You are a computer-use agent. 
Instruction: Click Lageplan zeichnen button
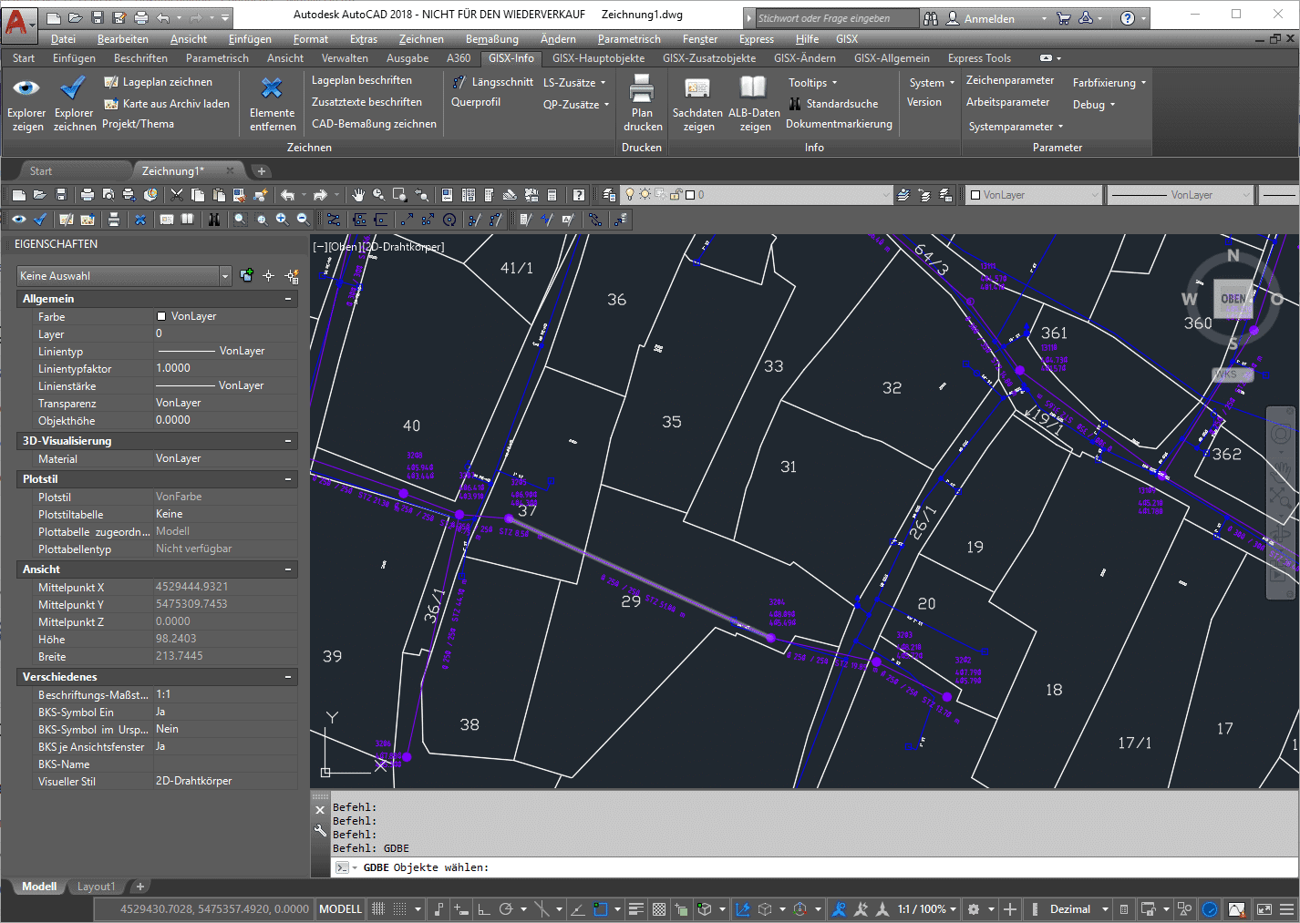[158, 82]
